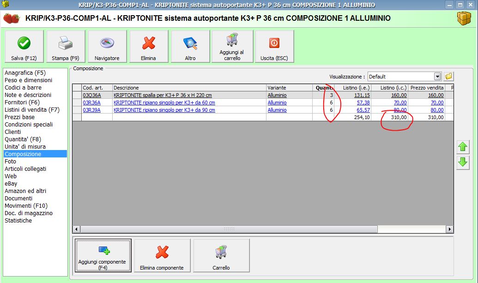Move the component up with the green arrow
Screen dimensions: 478x283
[x=463, y=147]
